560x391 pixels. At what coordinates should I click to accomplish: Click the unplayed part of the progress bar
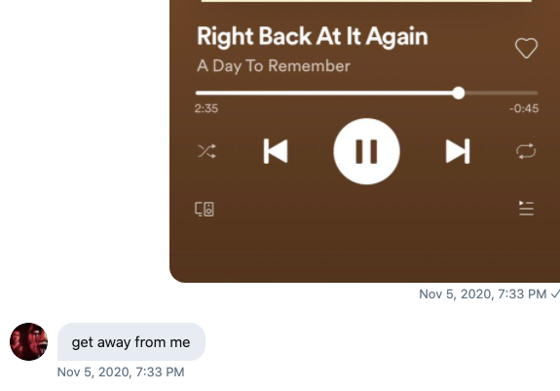(502, 93)
